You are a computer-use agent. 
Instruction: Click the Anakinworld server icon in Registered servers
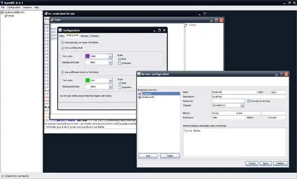point(140,97)
